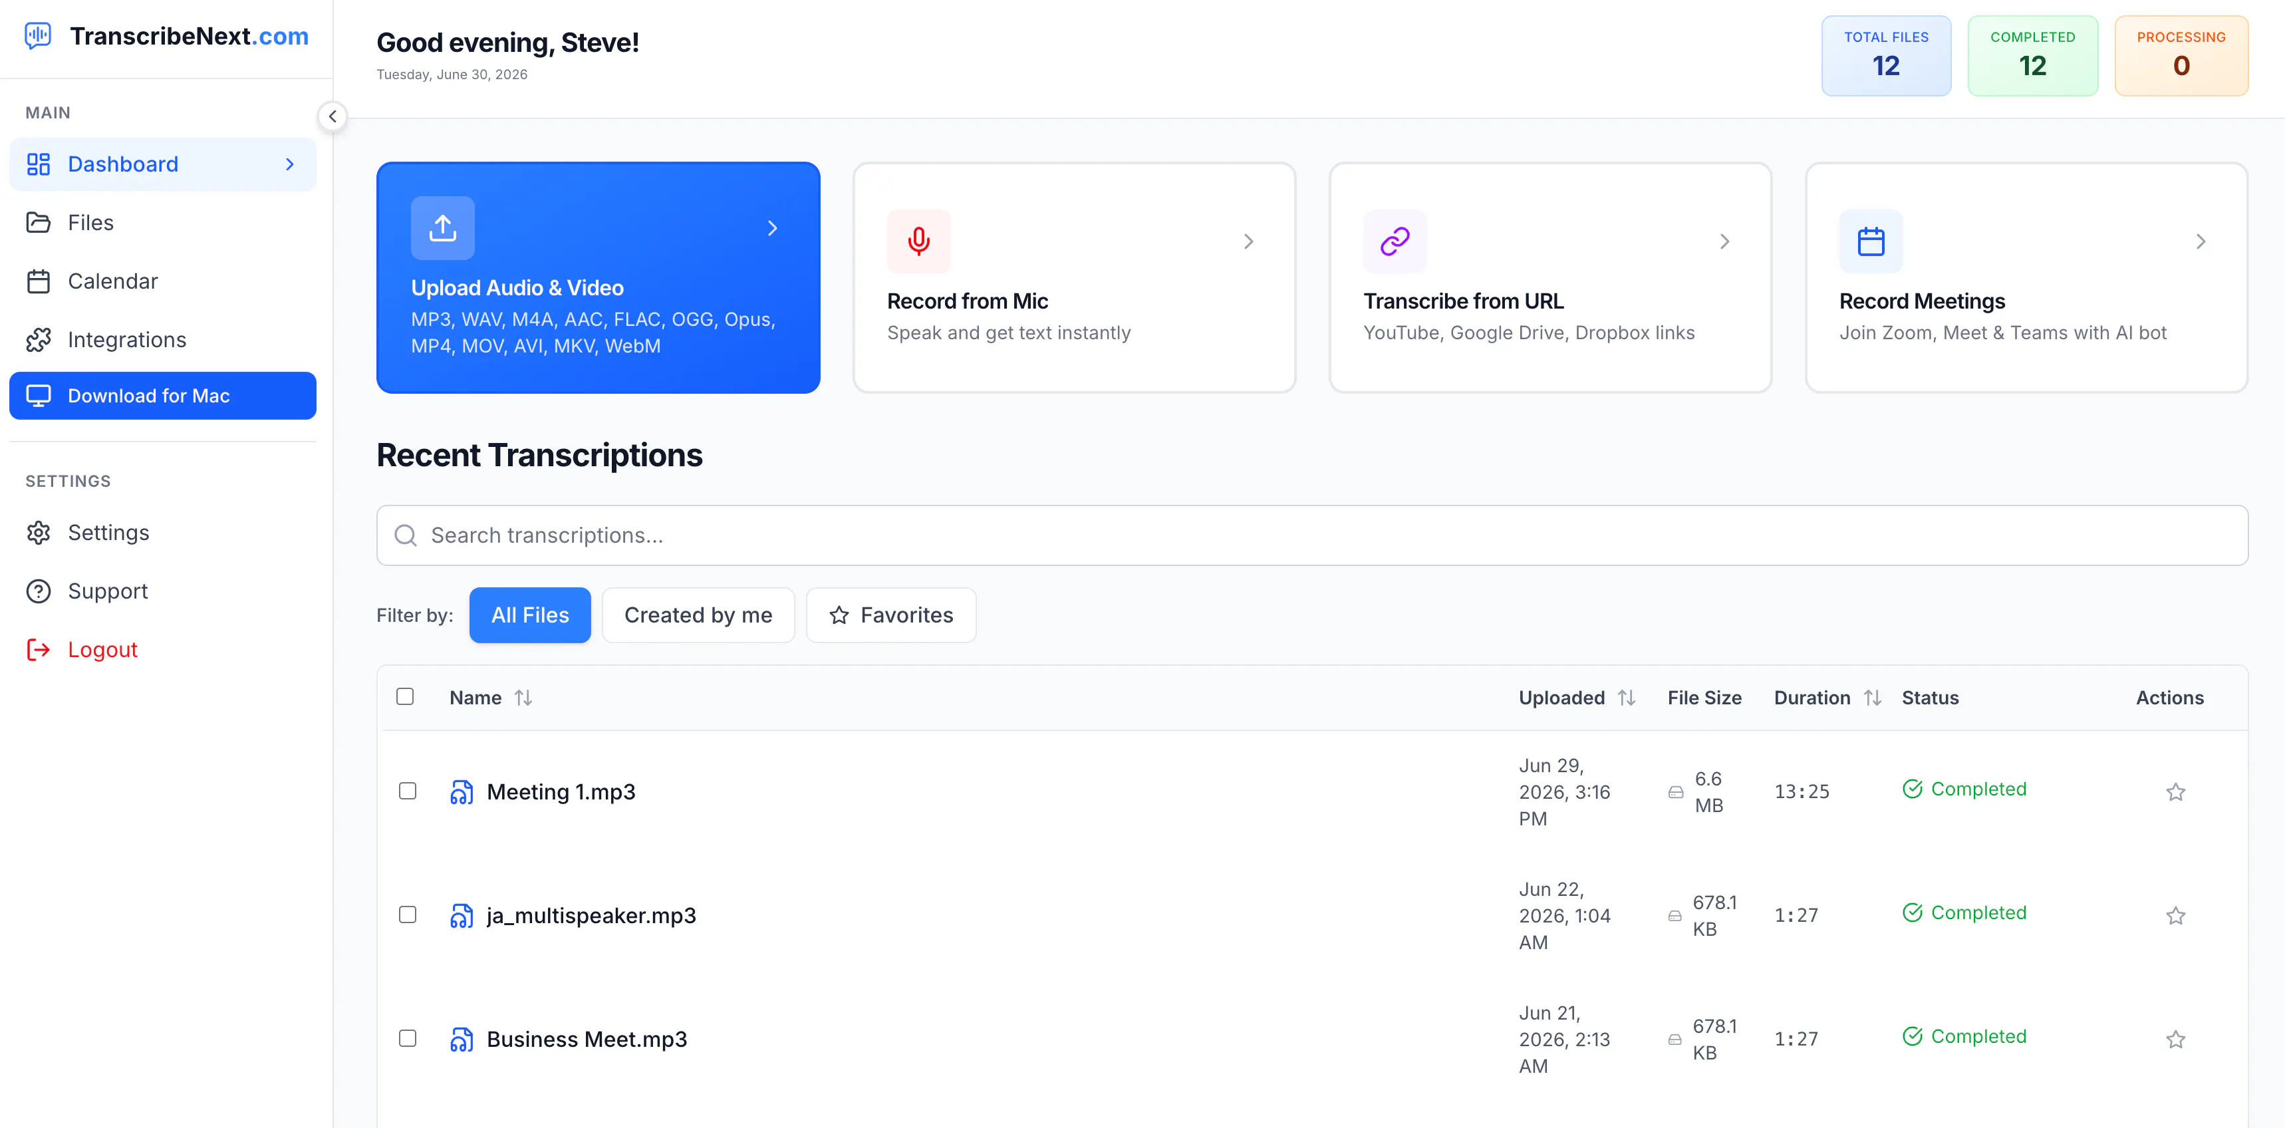Show only Favorites filter

tap(890, 615)
